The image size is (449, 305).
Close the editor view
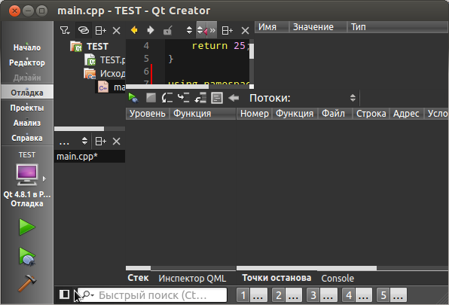[x=245, y=30]
